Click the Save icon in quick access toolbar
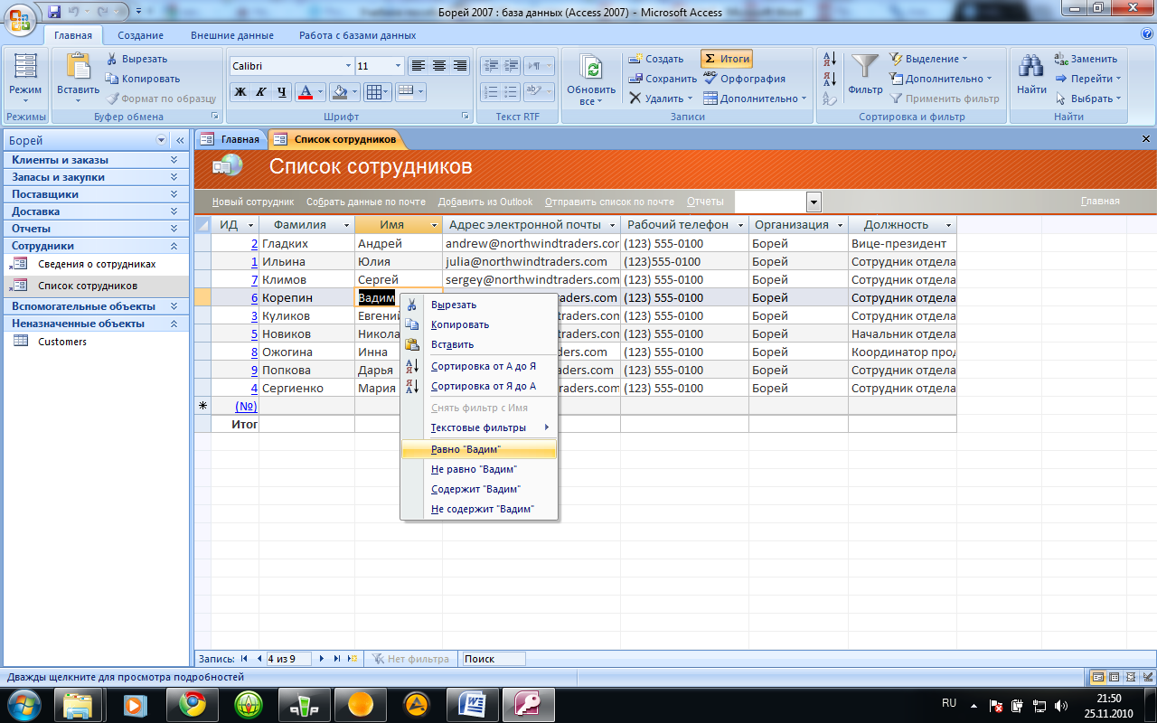The image size is (1157, 723). [54, 12]
